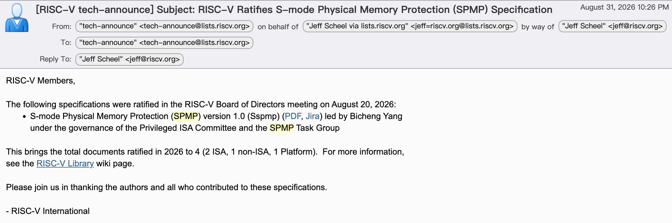Follow the RISC-V Library wiki link

(x=65, y=164)
